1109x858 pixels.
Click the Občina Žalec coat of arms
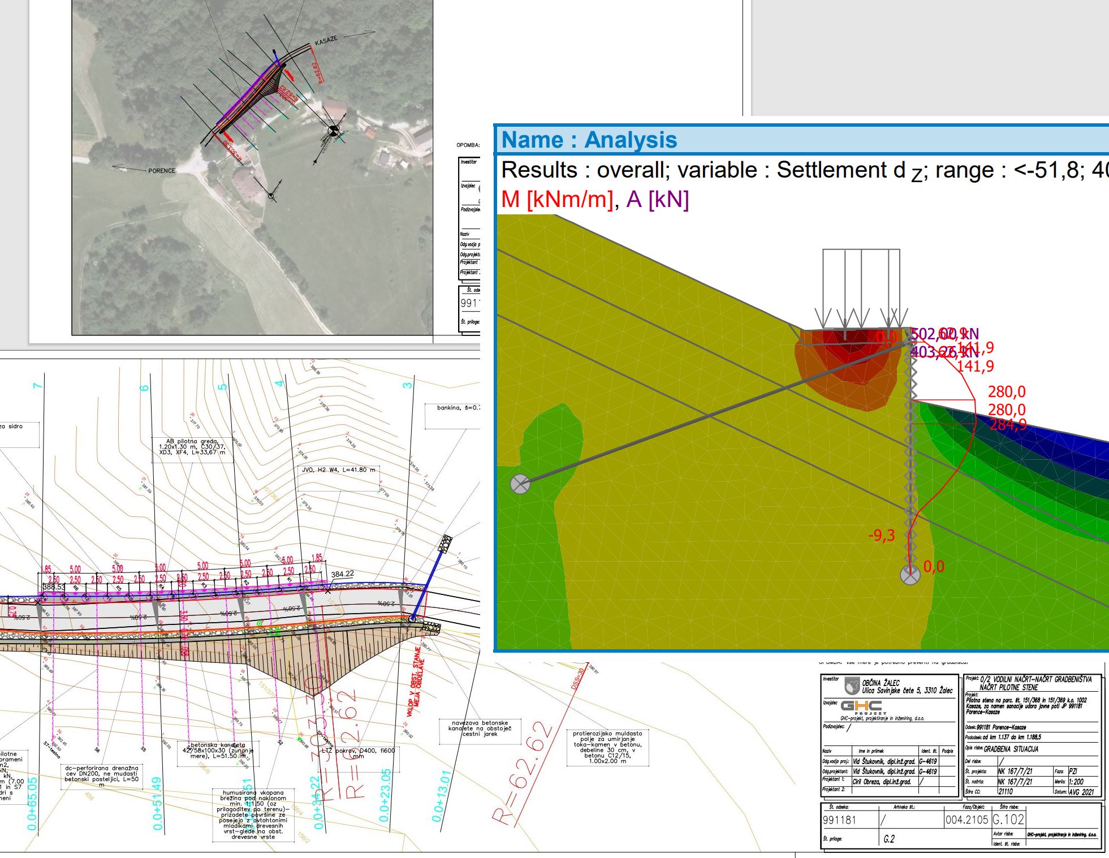(x=852, y=687)
